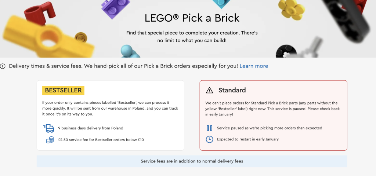Click the delivery truck icon
Image resolution: width=376 pixels, height=176 pixels.
(x=49, y=128)
